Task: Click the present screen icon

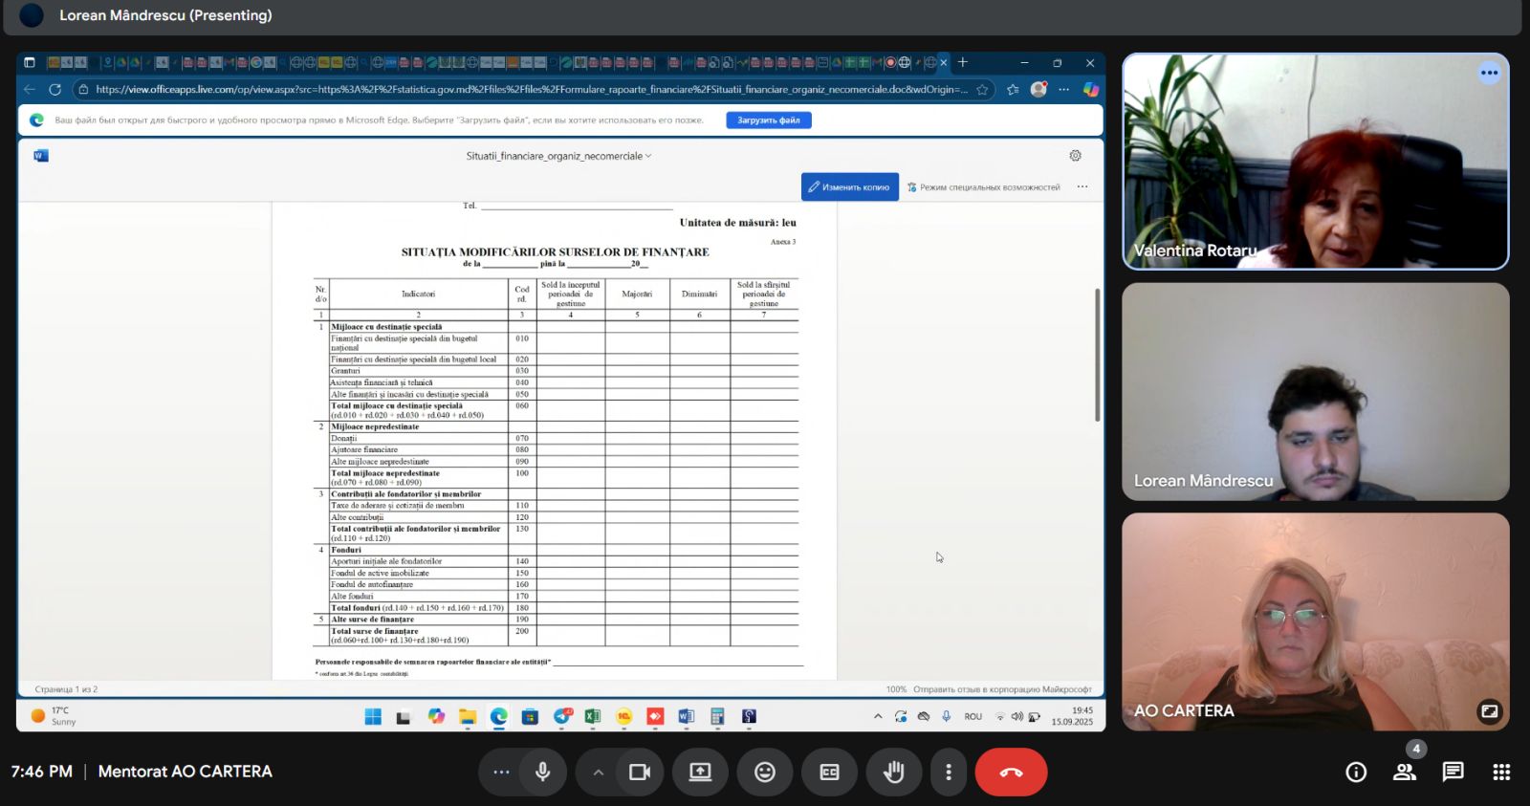Action: pos(700,772)
